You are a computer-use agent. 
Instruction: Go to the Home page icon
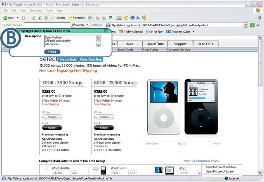[x=46, y=18]
